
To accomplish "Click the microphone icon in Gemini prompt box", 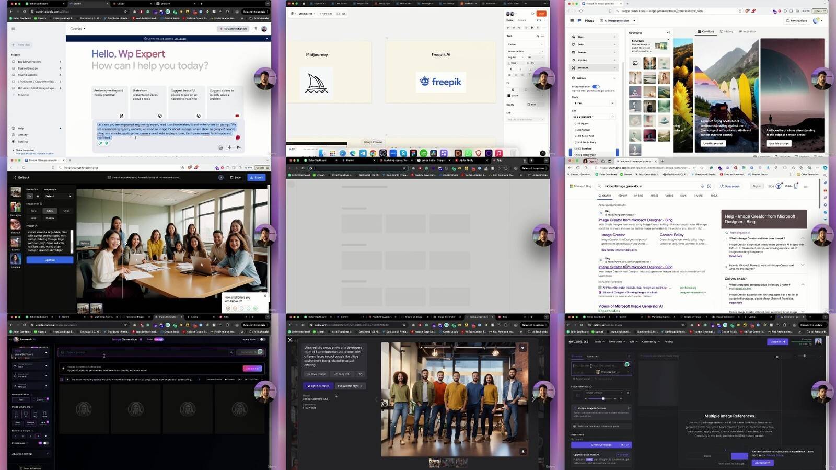I will (229, 147).
